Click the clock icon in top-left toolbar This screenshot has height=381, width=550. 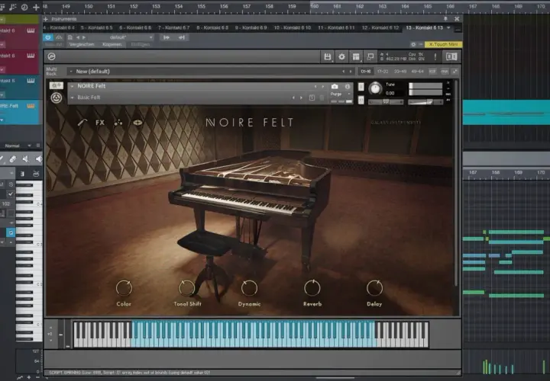(24, 7)
